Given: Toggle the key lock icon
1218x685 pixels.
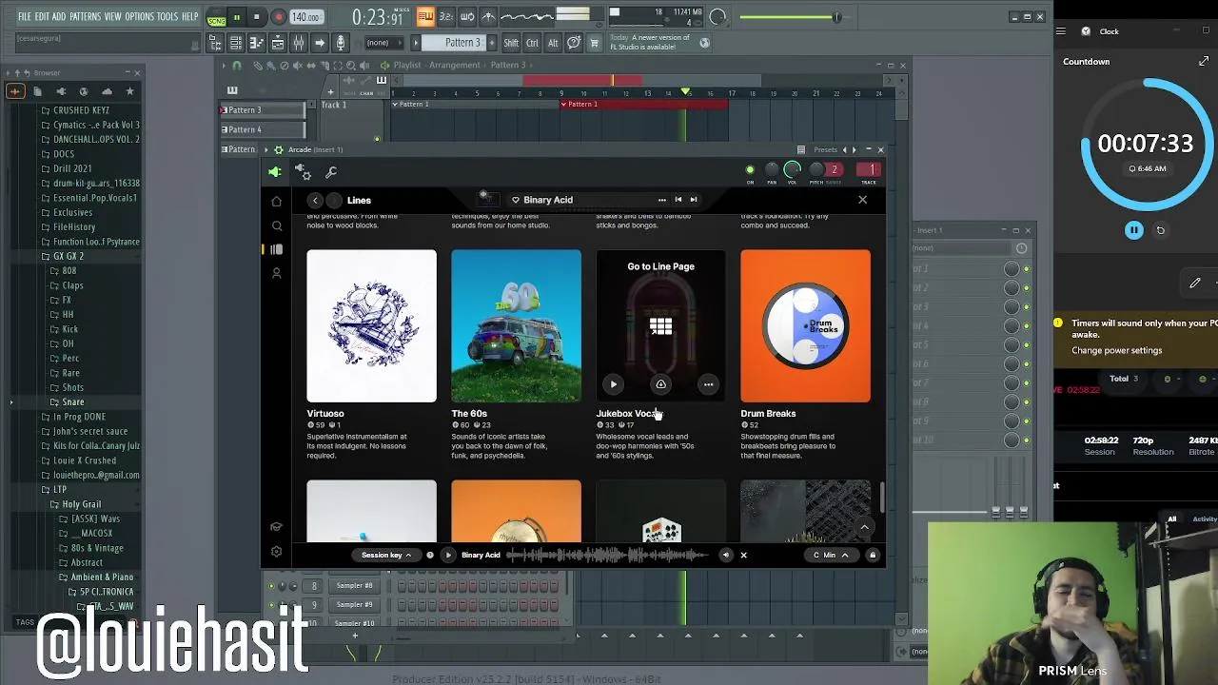Looking at the screenshot, I should [x=872, y=555].
